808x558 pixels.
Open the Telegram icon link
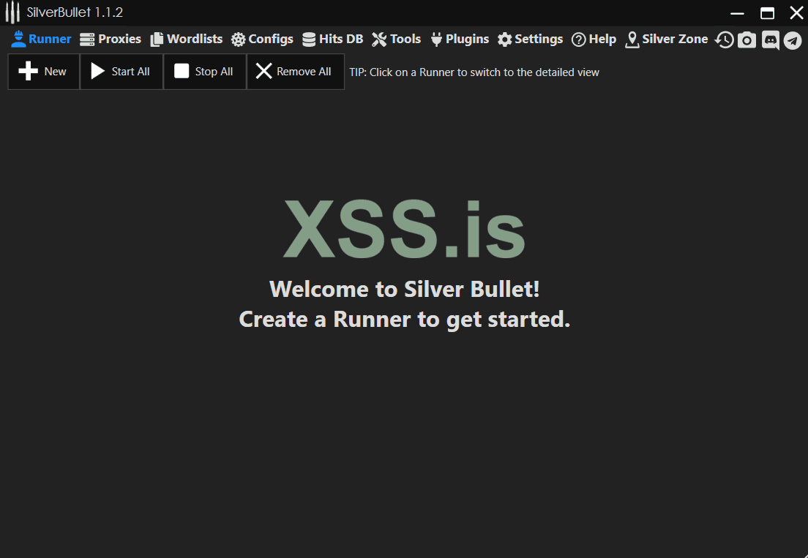[x=793, y=40]
